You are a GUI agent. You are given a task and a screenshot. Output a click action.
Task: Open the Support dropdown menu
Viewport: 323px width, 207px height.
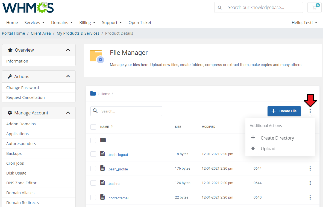[112, 23]
